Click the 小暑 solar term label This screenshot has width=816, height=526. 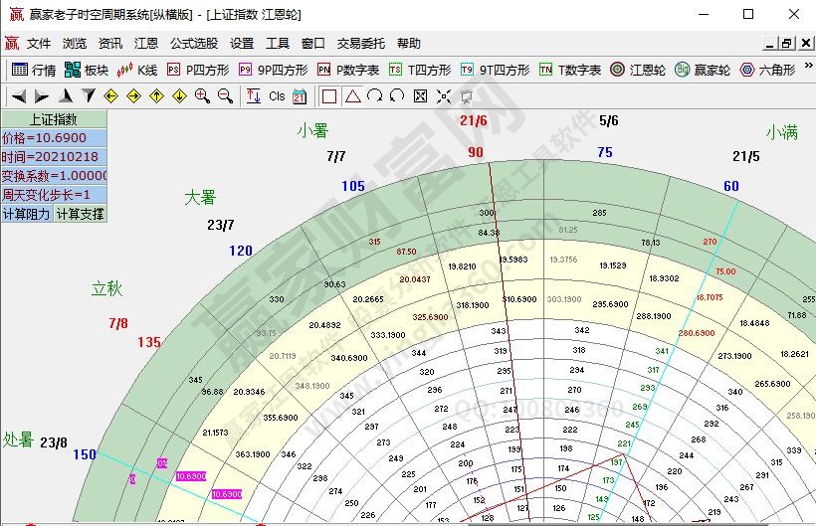[312, 130]
